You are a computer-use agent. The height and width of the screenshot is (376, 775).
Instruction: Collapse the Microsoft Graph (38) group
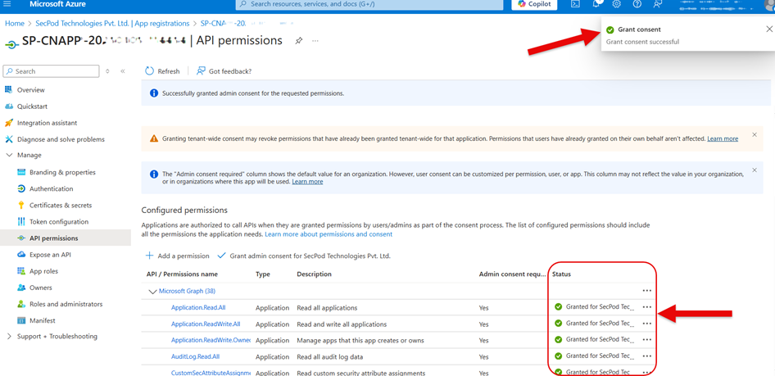pos(152,292)
